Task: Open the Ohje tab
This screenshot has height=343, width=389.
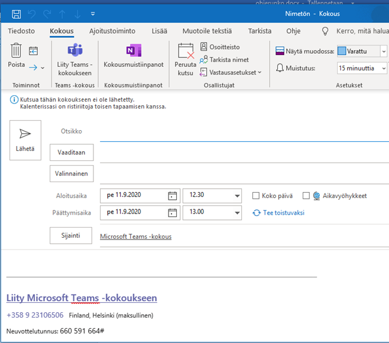Action: (293, 31)
